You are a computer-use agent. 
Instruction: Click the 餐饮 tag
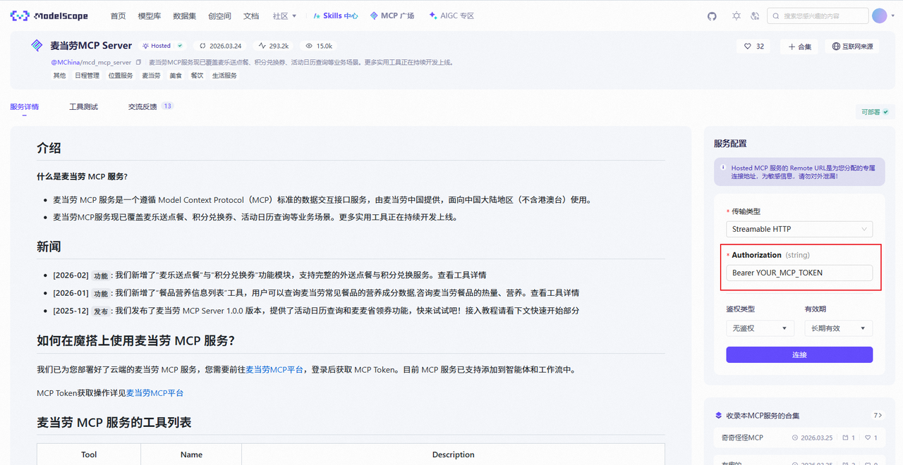click(197, 75)
